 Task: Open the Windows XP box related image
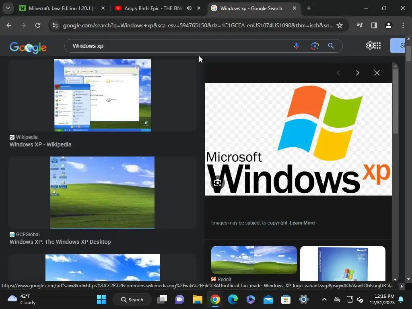(x=343, y=264)
